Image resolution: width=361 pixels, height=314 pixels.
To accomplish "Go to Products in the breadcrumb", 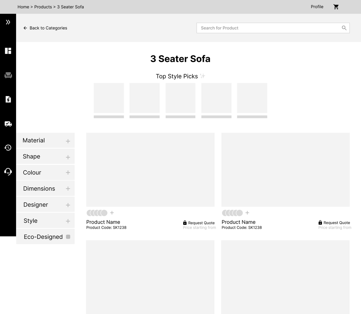I will [43, 7].
